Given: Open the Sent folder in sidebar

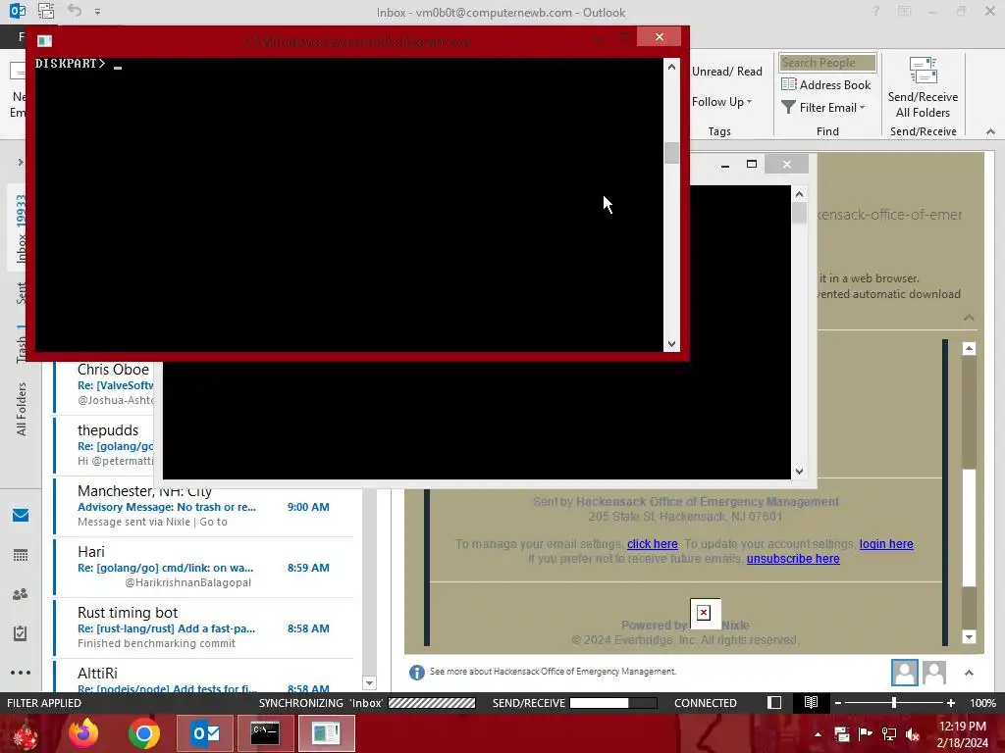Looking at the screenshot, I should tap(22, 292).
